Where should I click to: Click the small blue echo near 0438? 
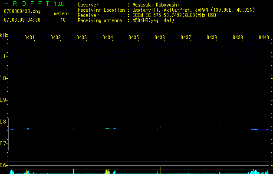(220, 121)
